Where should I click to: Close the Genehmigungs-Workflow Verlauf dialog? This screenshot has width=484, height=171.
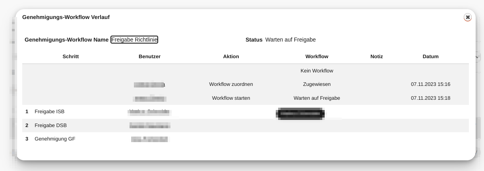click(x=468, y=17)
